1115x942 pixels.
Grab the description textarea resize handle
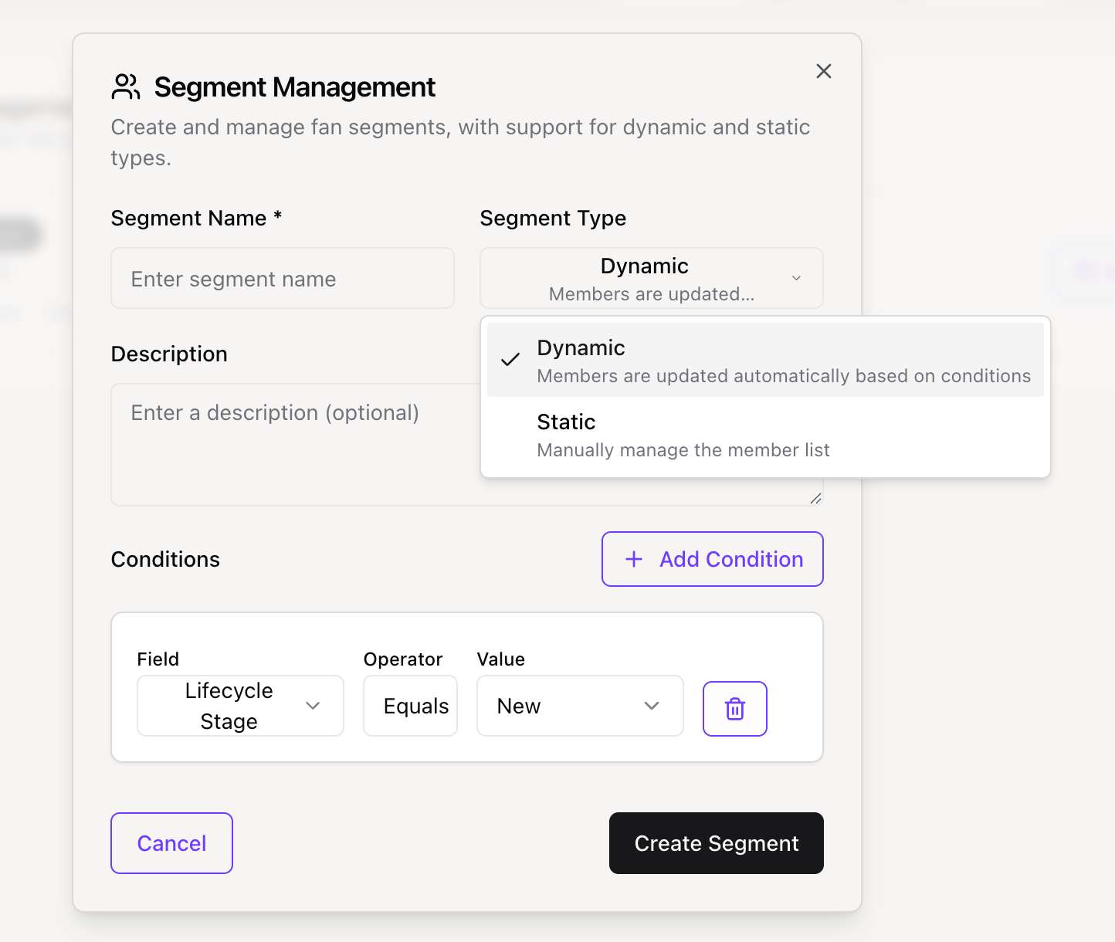815,499
